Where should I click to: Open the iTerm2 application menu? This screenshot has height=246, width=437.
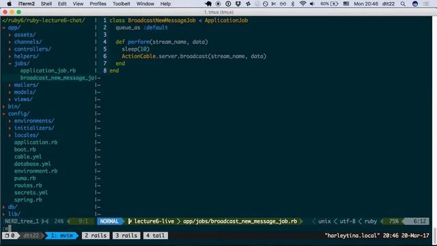pos(27,3)
